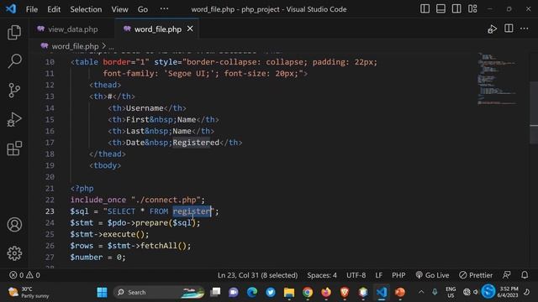Open the weather widget on taskbar
This screenshot has width=538, height=302.
[29, 293]
